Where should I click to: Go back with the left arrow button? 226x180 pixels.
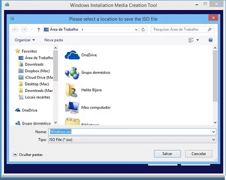15,29
